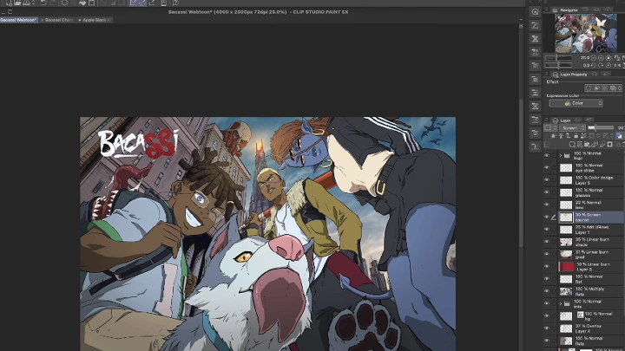Click Merge with layer below icon
This screenshot has height=351, width=625.
[x=602, y=145]
